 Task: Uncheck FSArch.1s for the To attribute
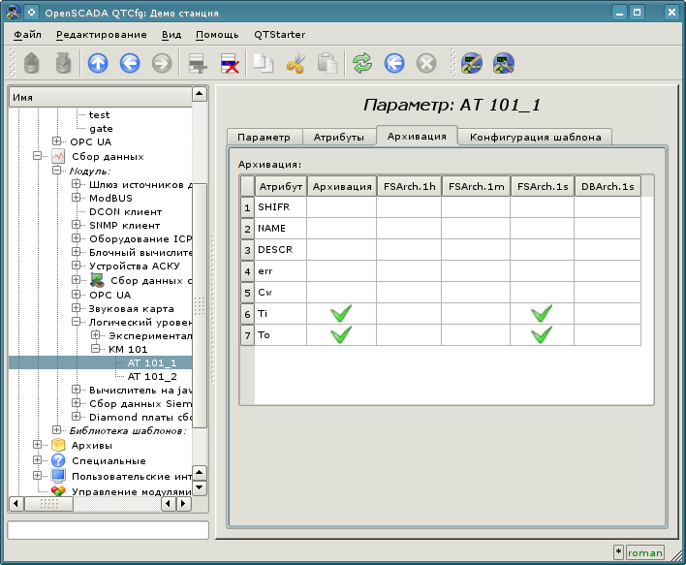click(542, 335)
